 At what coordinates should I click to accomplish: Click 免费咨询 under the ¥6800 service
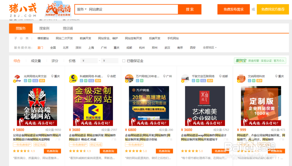click(x=164, y=151)
